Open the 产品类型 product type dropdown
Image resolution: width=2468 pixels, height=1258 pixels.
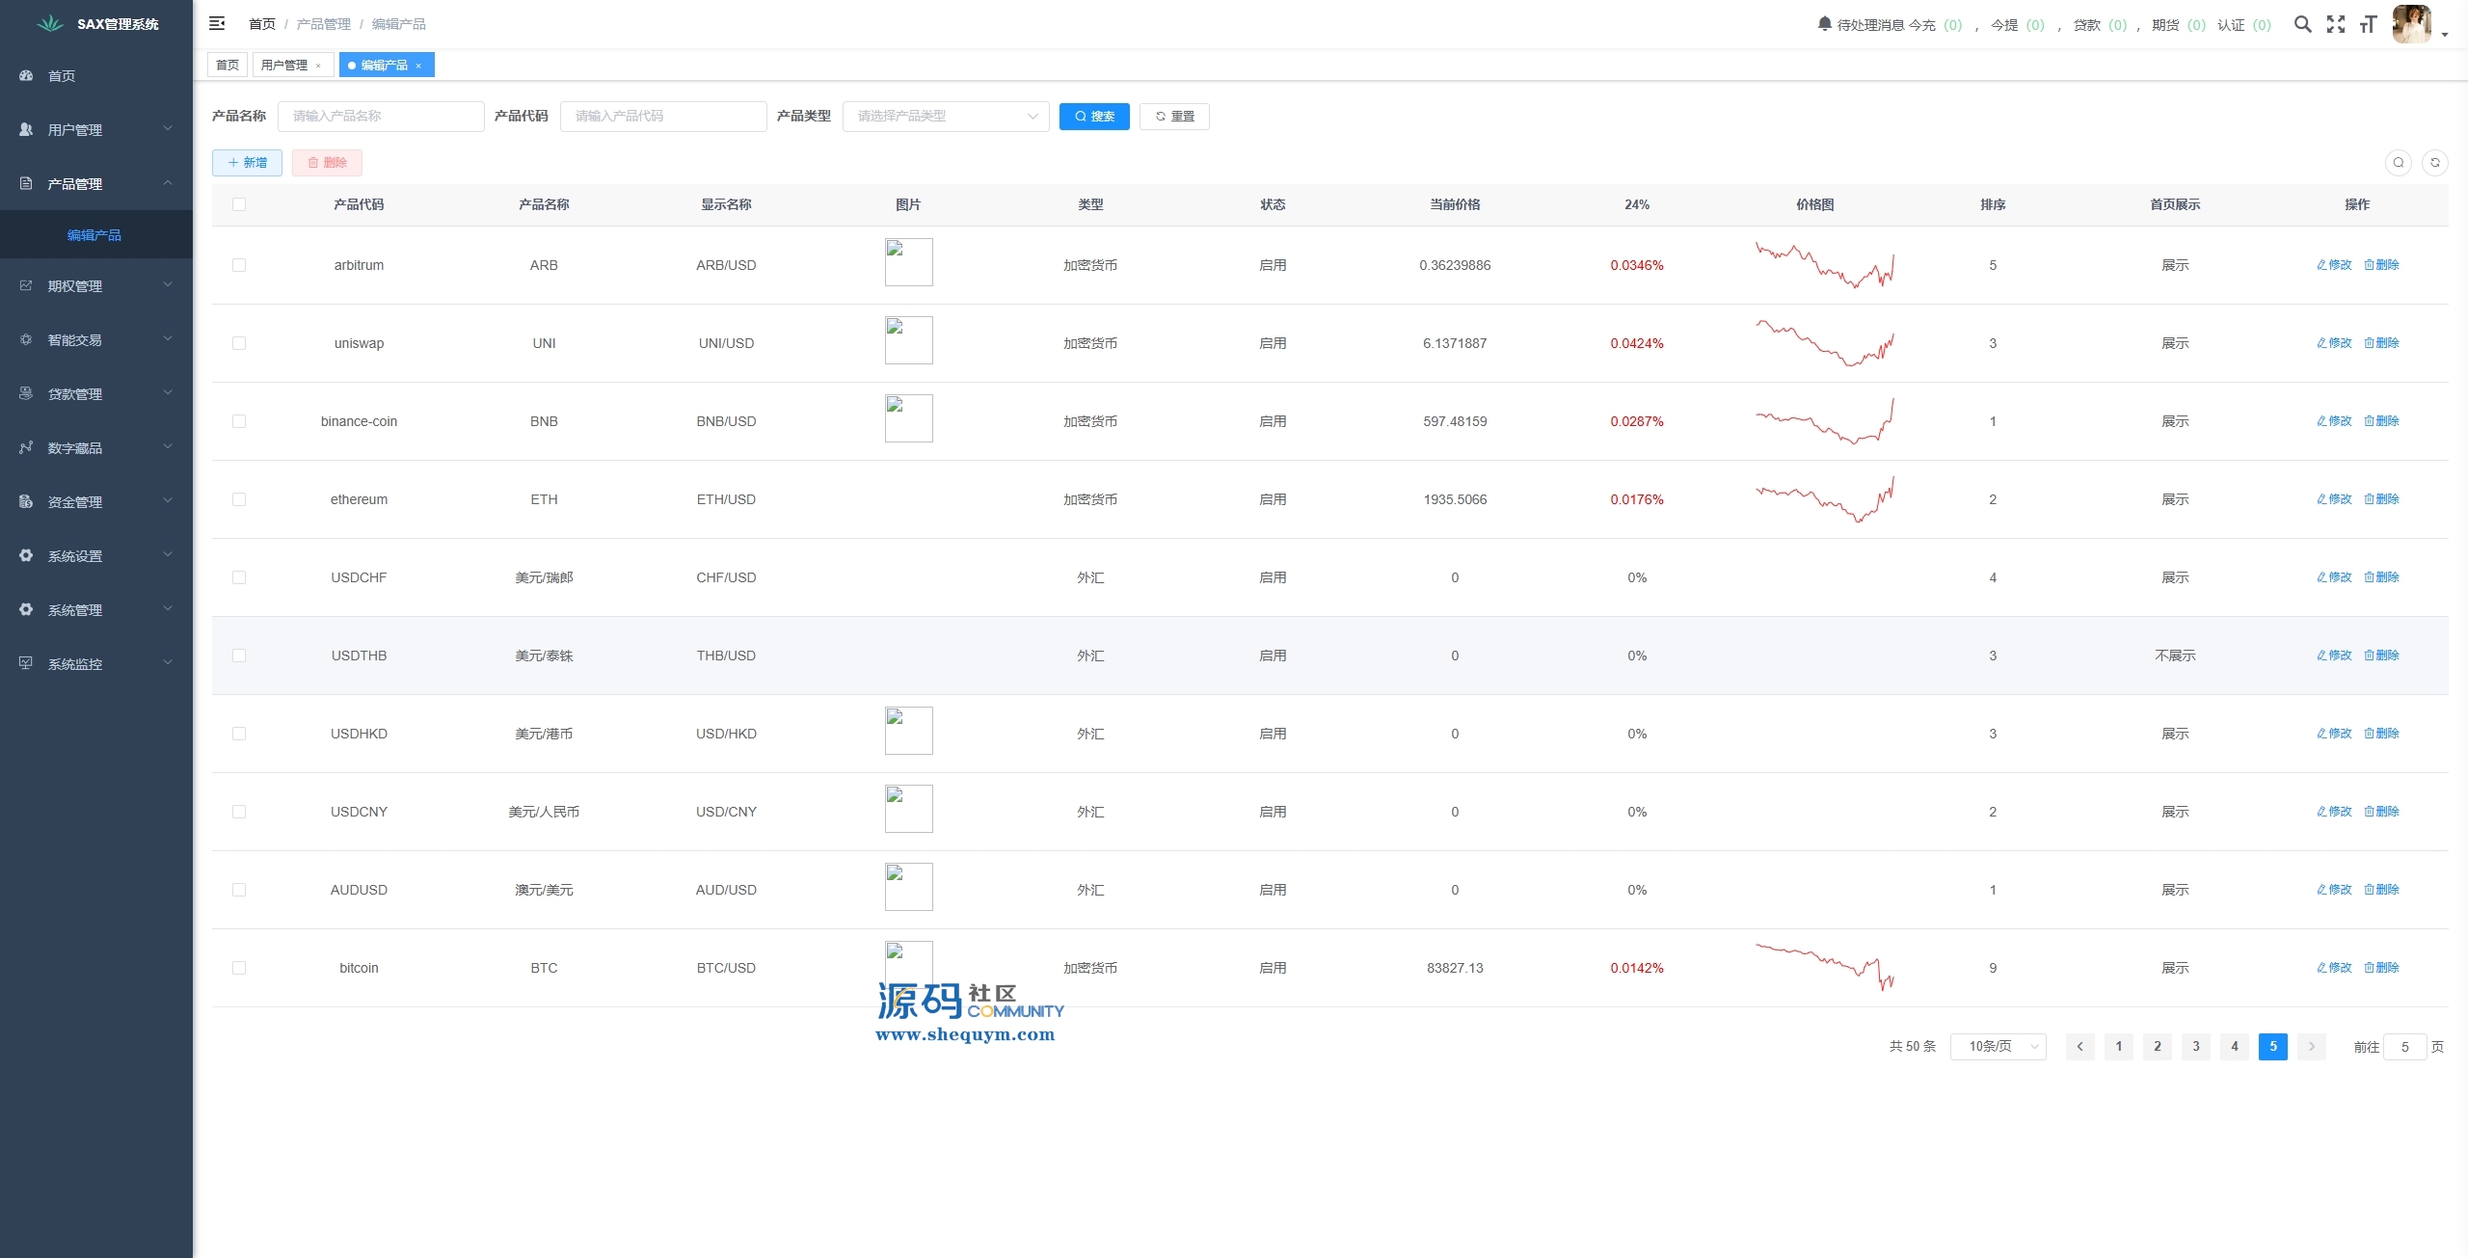[945, 117]
